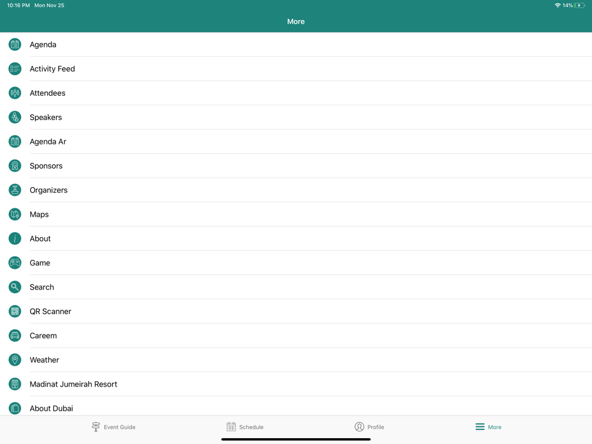Check the battery charging icon
The height and width of the screenshot is (444, 592).
580,5
